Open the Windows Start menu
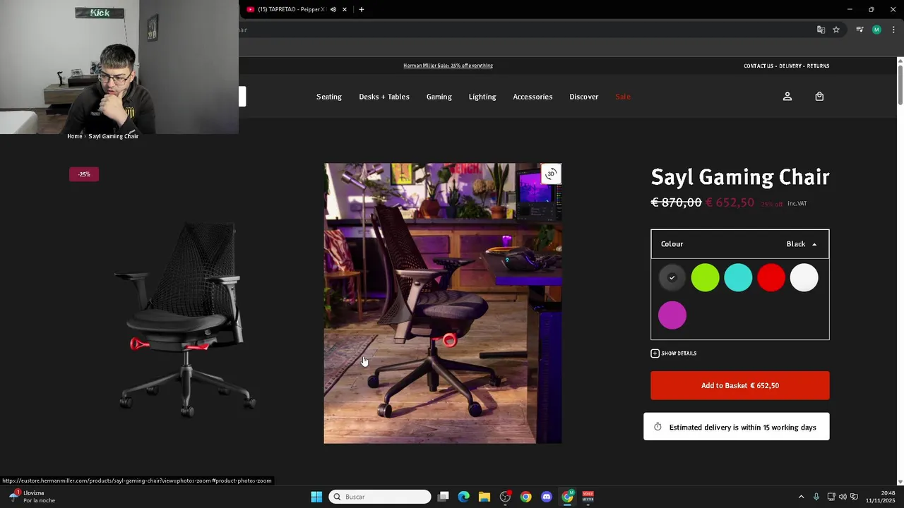 [x=316, y=497]
